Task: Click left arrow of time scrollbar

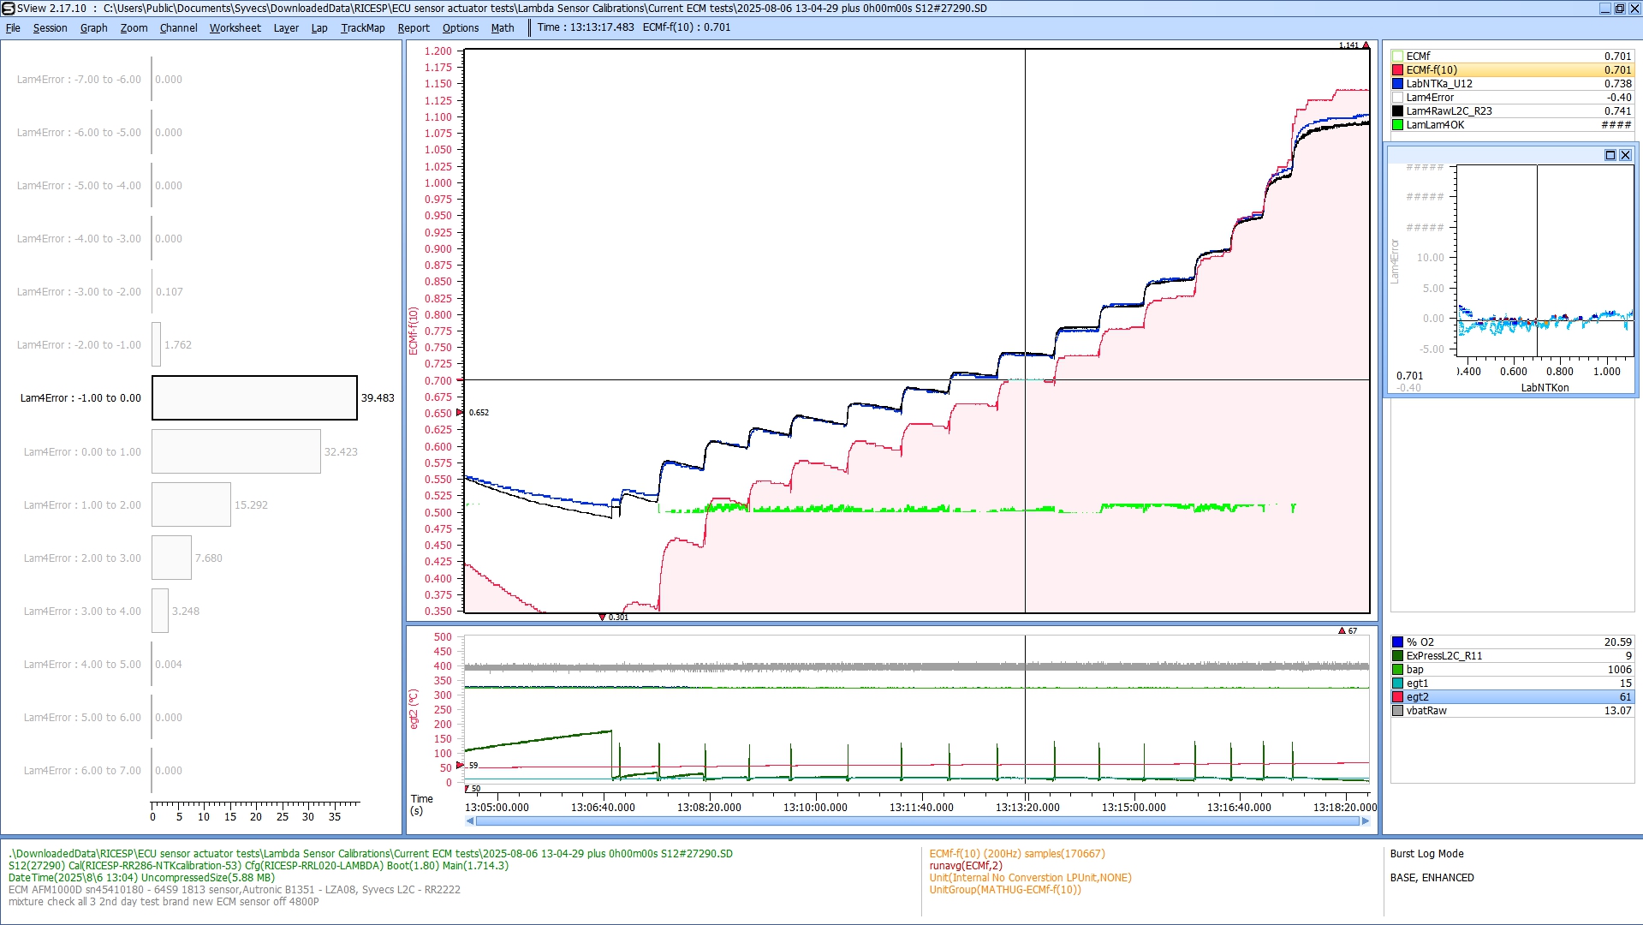Action: coord(470,821)
